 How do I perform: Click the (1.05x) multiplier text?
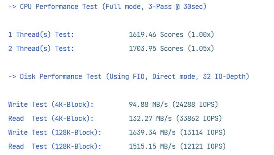(x=201, y=49)
